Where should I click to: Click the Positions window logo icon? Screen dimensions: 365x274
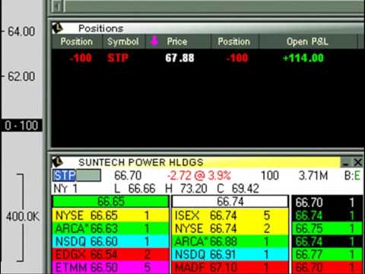pyautogui.click(x=57, y=28)
